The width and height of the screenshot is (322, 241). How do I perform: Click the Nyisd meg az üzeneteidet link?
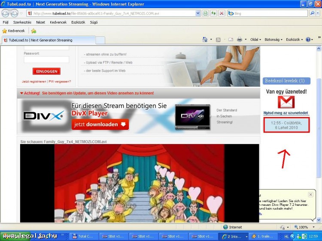pos(286,113)
